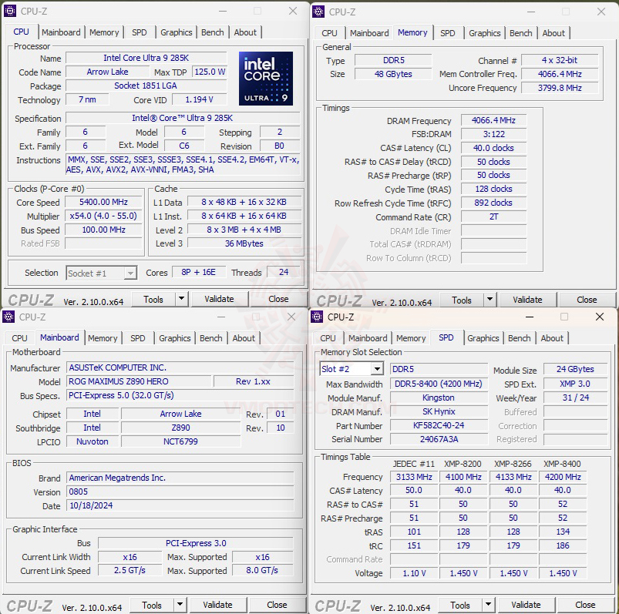Choose CPU tab in bottom-right SPD window
Image resolution: width=619 pixels, height=614 pixels.
click(x=328, y=338)
